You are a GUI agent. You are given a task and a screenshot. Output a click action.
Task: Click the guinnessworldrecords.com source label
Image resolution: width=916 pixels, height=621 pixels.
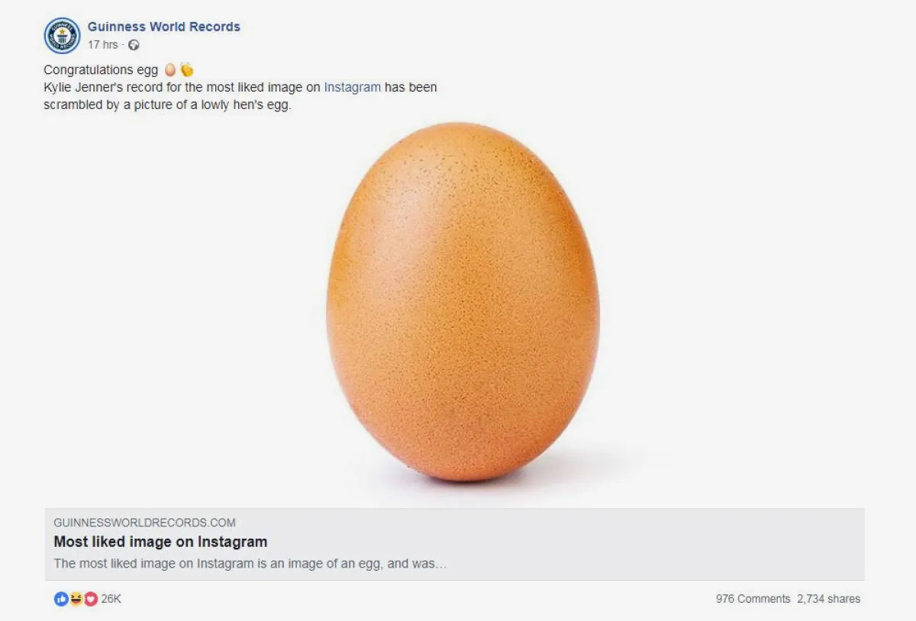[x=144, y=523]
